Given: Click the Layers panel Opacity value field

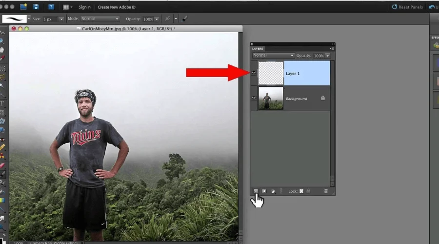Looking at the screenshot, I should pos(319,56).
